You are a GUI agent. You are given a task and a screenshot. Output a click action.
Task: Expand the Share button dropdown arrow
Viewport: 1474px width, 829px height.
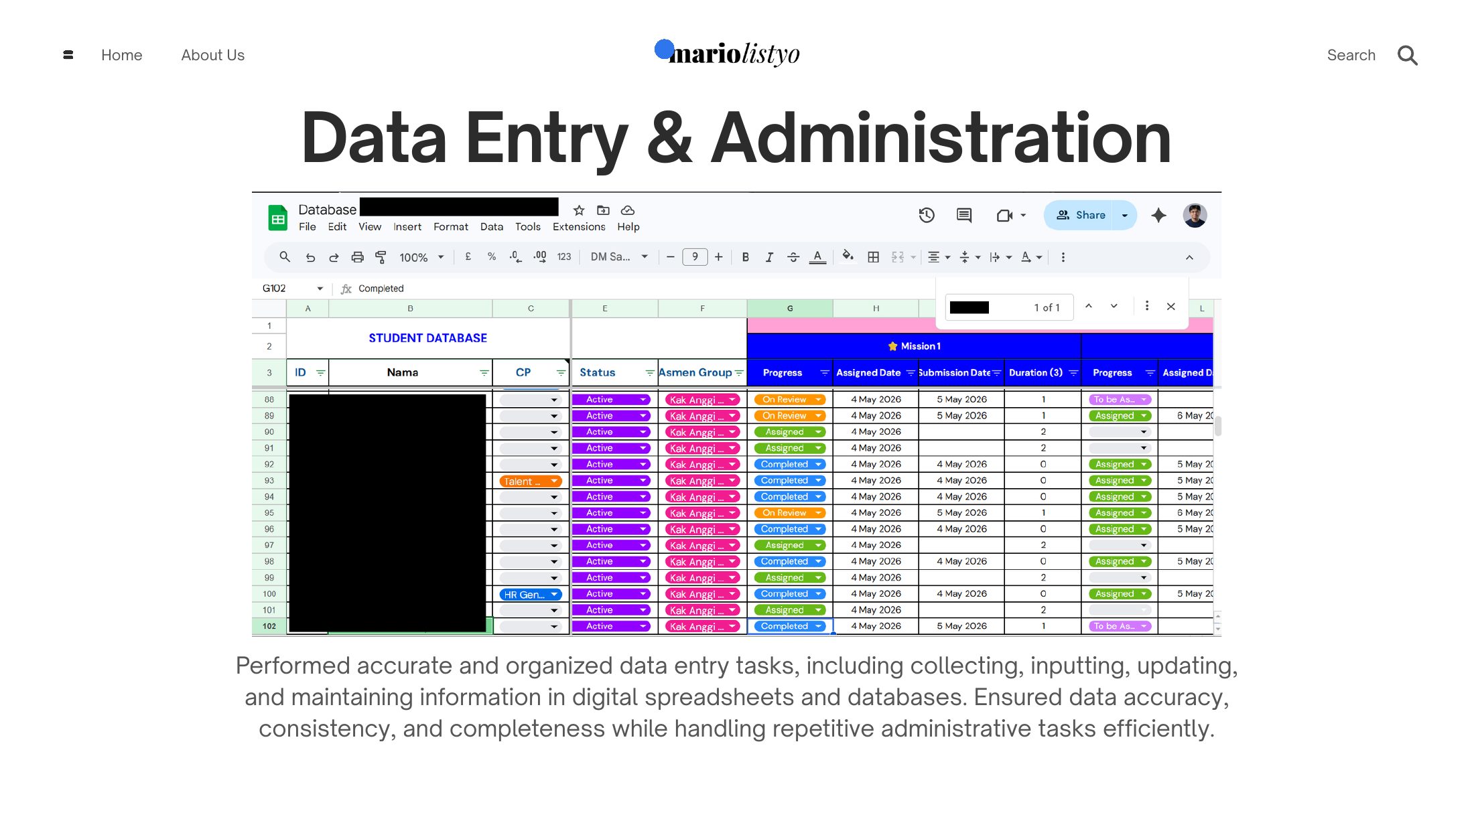1125,215
